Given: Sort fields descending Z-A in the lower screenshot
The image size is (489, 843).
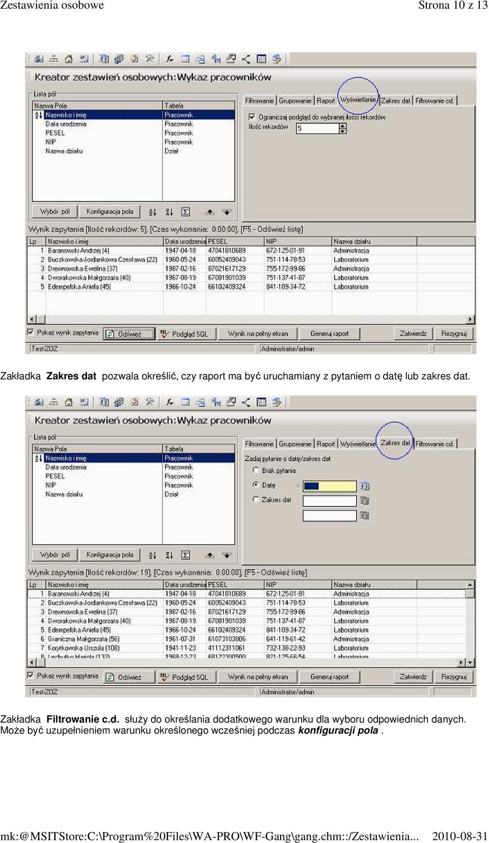Looking at the screenshot, I should coord(170,555).
